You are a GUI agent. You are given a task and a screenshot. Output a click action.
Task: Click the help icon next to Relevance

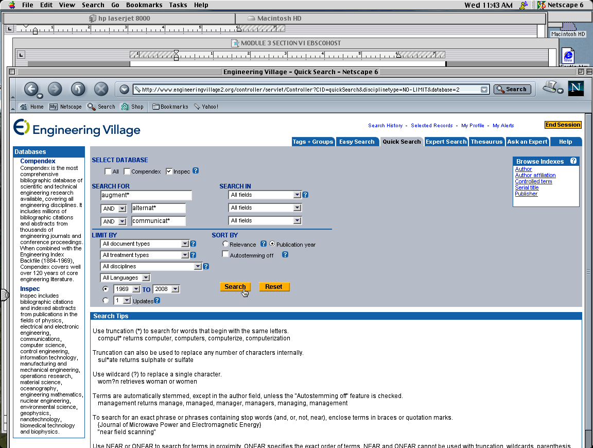[x=264, y=244]
